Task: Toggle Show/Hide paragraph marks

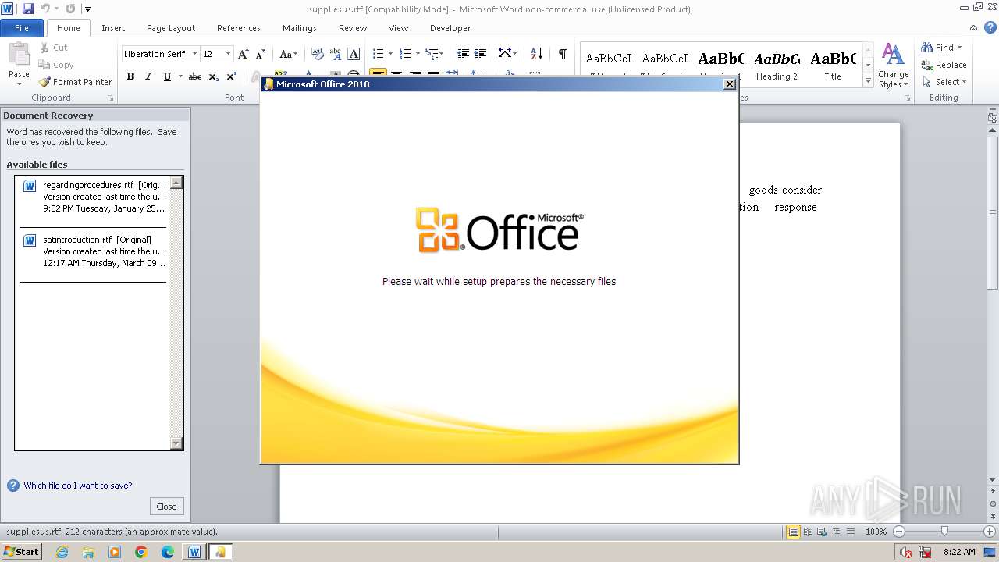Action: tap(562, 54)
